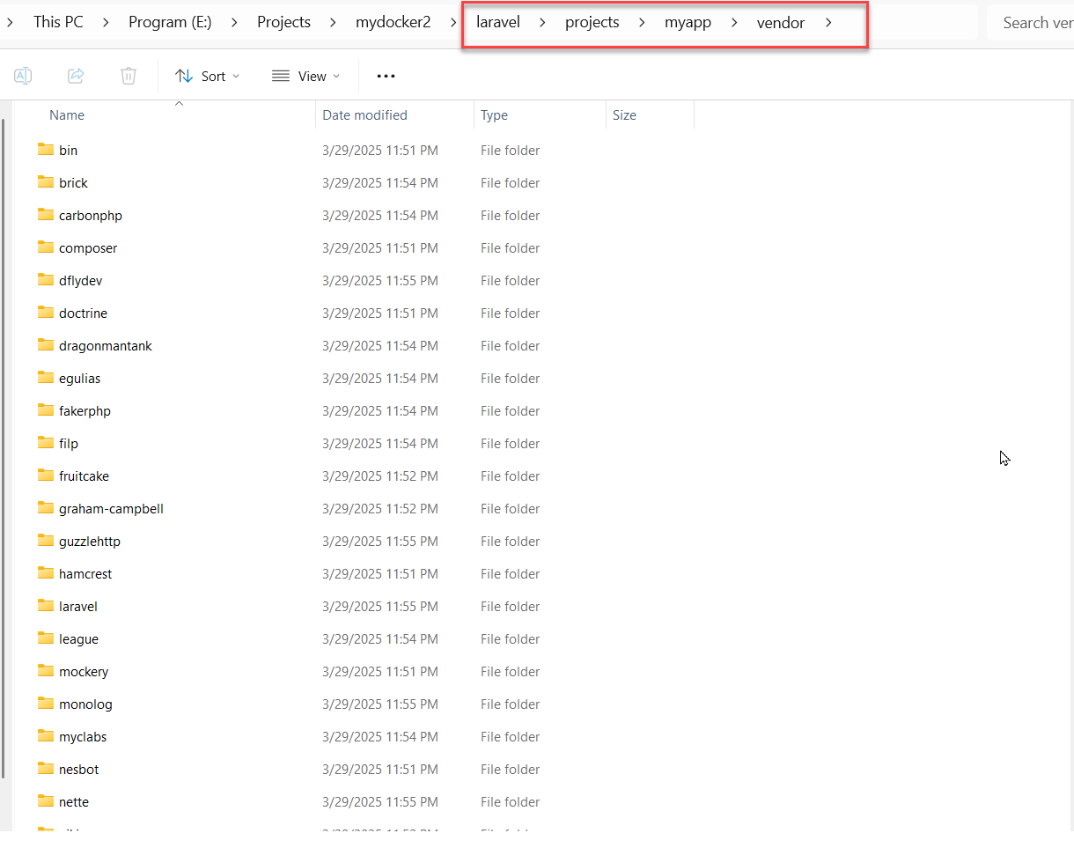Open the See more (three dots) menu
This screenshot has width=1074, height=848.
coord(386,76)
